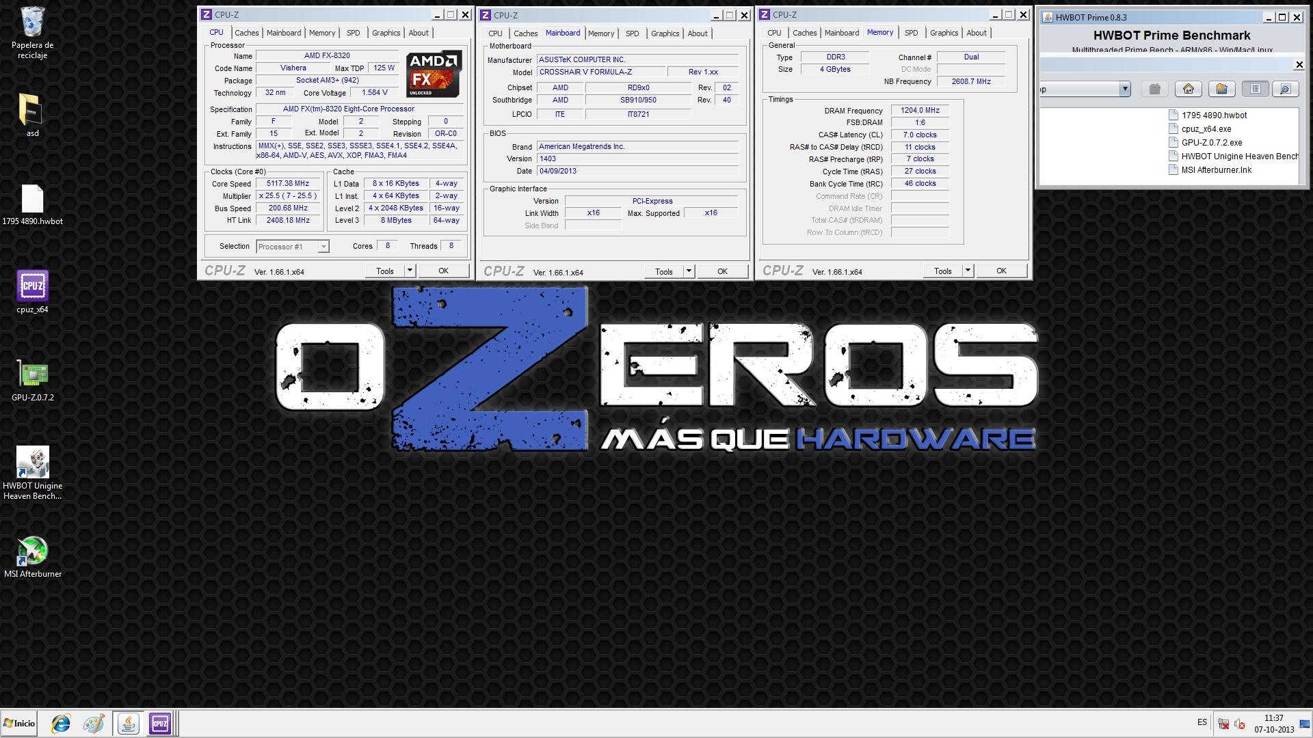Image resolution: width=1313 pixels, height=738 pixels.
Task: Click the muted volume tray icon
Action: click(x=1239, y=724)
